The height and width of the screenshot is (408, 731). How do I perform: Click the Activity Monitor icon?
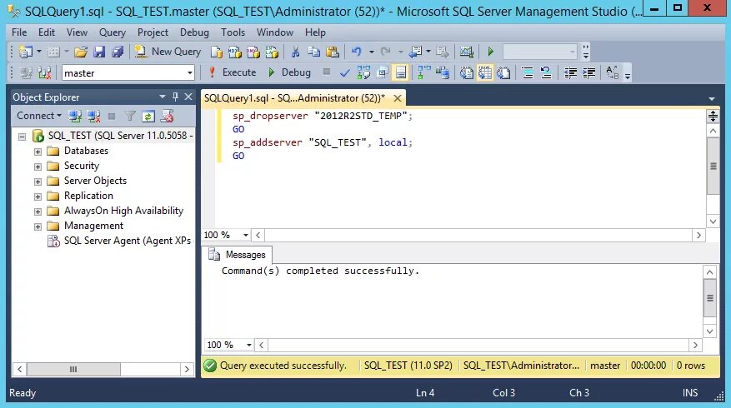pos(466,52)
